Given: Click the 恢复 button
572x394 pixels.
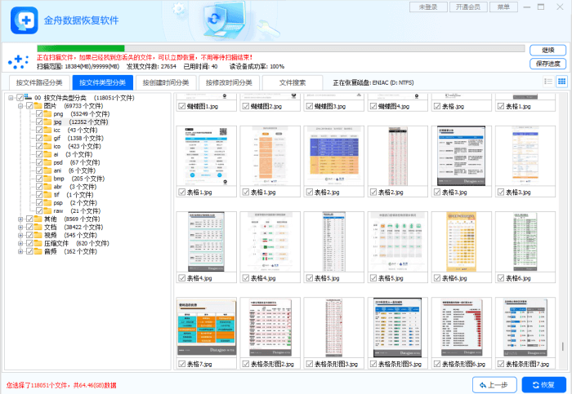Looking at the screenshot, I should pyautogui.click(x=542, y=384).
